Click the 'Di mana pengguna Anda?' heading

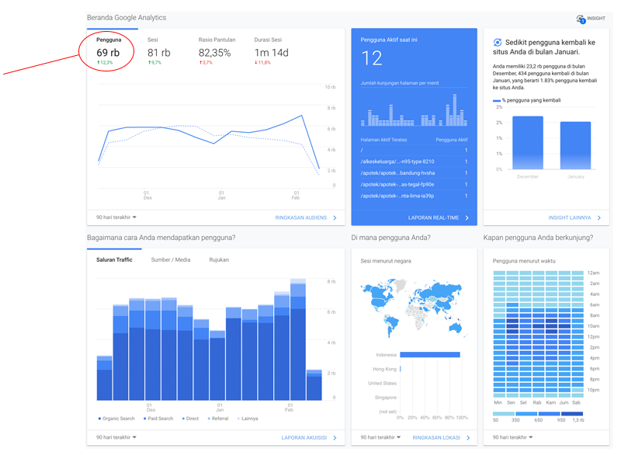tap(391, 238)
